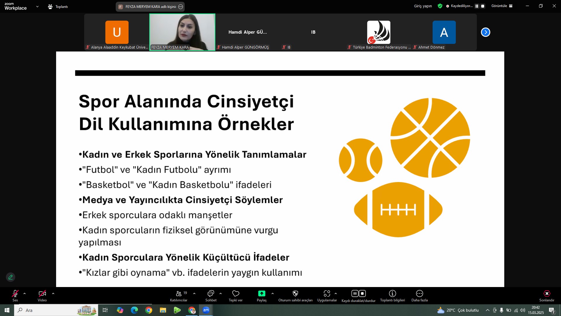Show next participants with blue arrow
The image size is (561, 316).
coord(485,32)
